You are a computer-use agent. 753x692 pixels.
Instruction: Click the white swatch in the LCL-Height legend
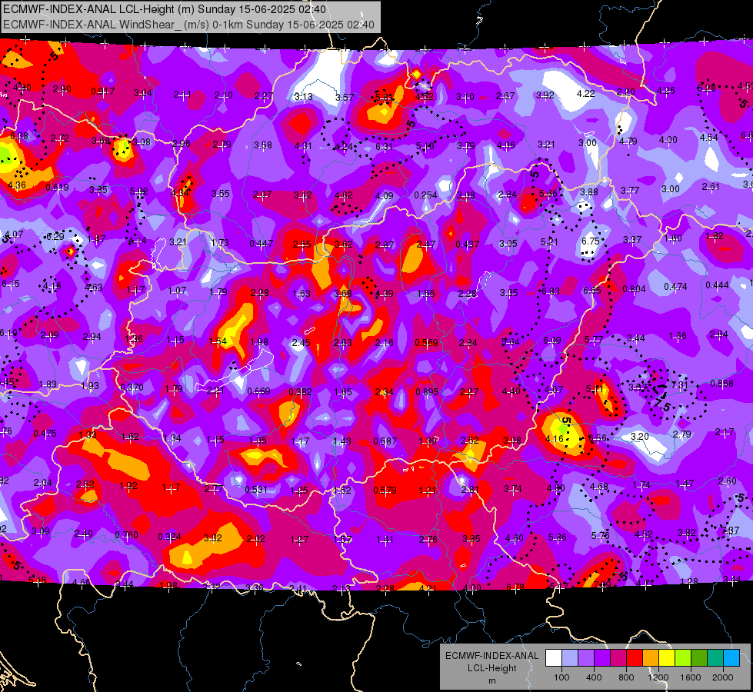tap(554, 657)
